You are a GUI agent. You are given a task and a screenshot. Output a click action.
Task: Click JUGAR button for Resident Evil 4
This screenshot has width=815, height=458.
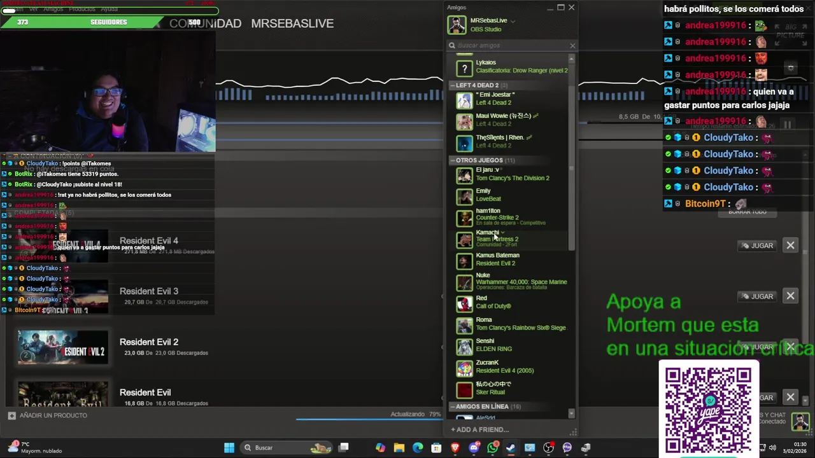coord(757,246)
